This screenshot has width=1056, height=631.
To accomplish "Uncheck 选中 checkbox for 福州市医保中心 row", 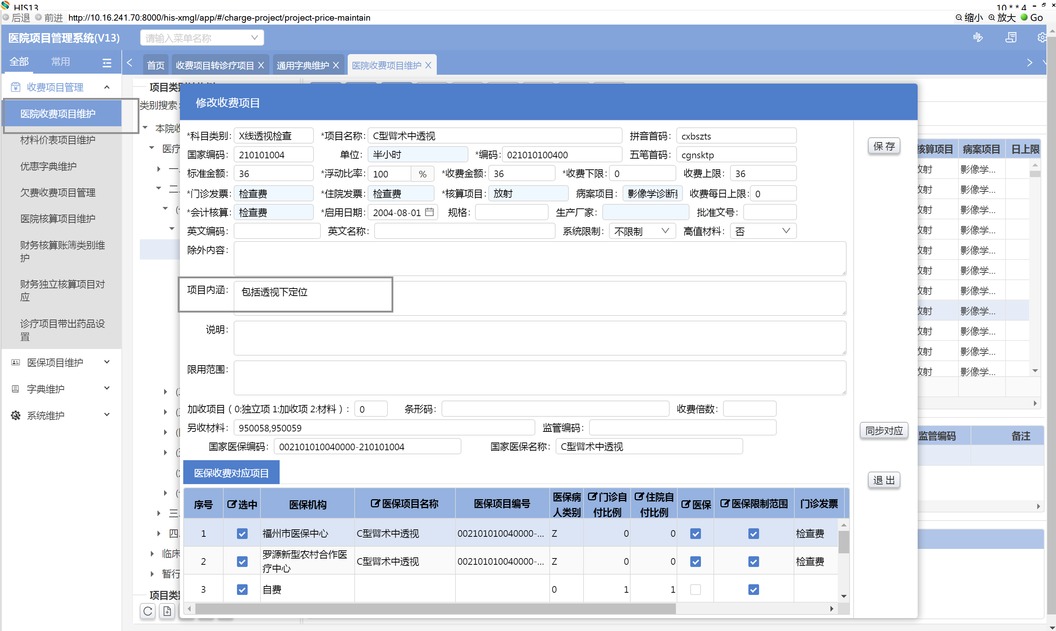I will [x=242, y=533].
